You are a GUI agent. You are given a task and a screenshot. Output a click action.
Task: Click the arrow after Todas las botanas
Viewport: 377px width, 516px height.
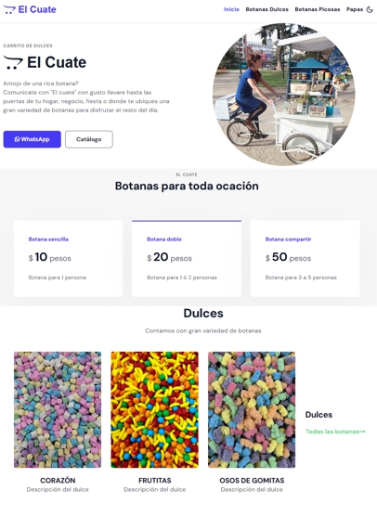click(x=362, y=432)
